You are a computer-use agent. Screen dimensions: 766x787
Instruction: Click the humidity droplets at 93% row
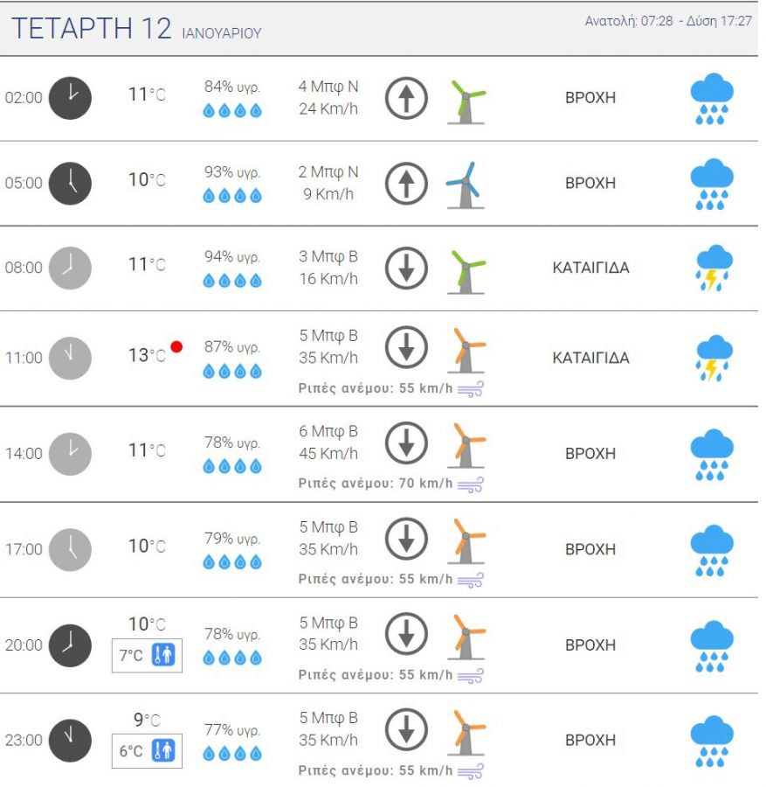click(x=232, y=196)
